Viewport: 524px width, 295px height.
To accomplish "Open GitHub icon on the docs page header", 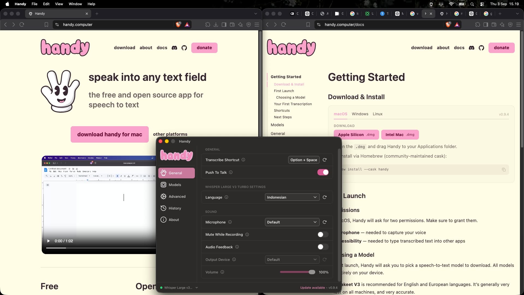I will [481, 48].
